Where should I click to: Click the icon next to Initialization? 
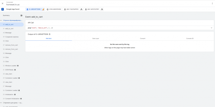(15, 94)
